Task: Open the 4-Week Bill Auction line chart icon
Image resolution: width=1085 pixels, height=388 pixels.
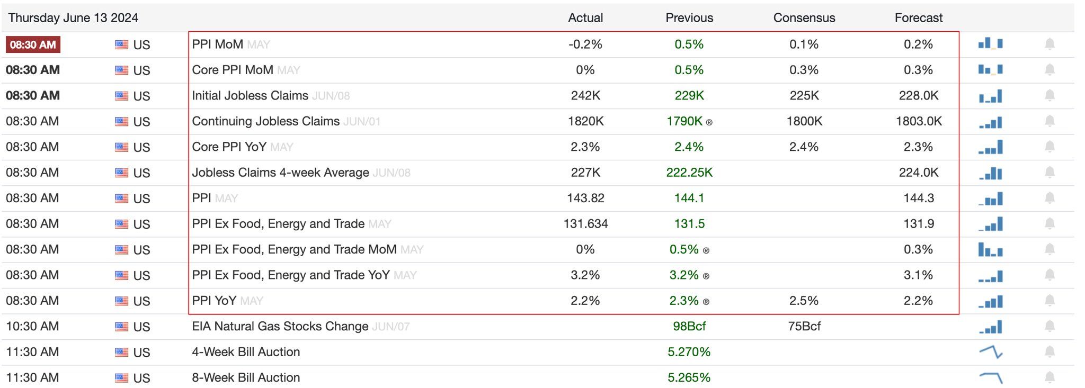Action: click(x=990, y=352)
